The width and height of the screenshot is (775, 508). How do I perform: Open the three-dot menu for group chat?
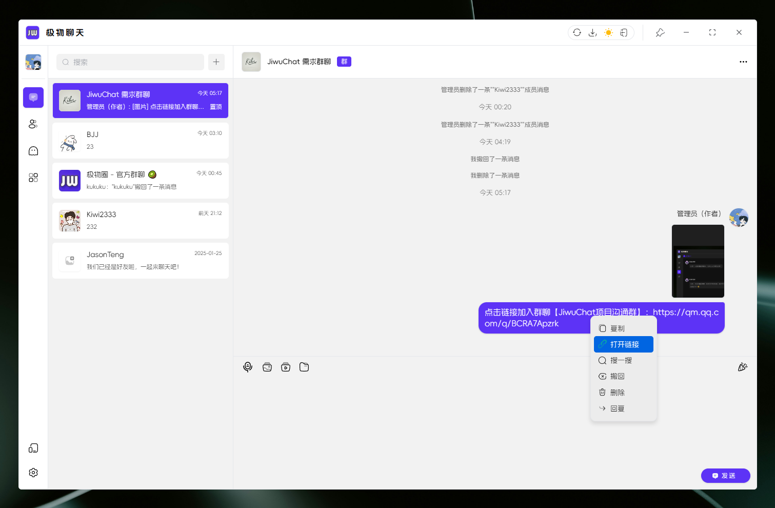tap(743, 62)
